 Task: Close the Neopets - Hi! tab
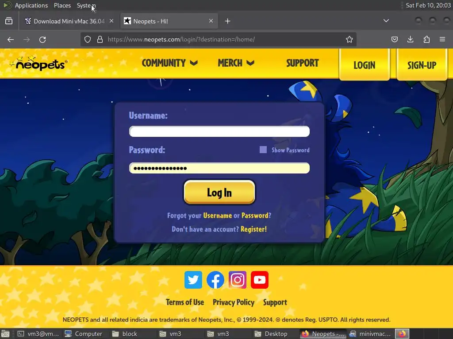coord(211,21)
